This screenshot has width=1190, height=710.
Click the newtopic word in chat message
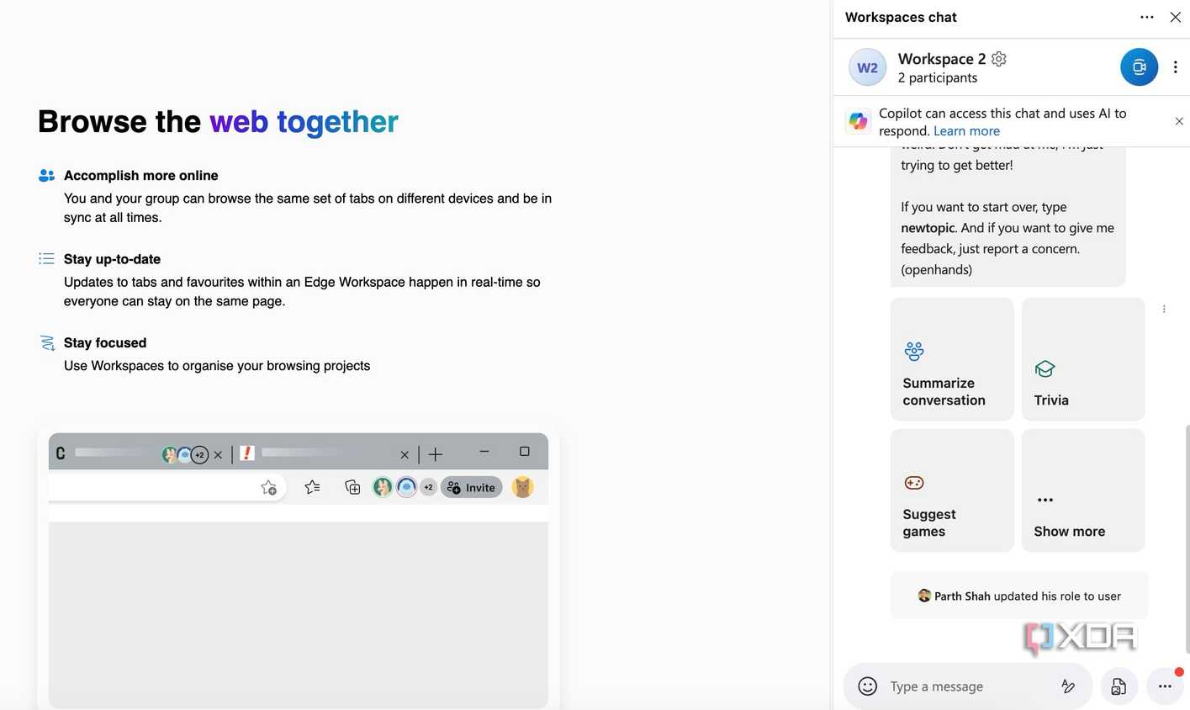click(928, 228)
